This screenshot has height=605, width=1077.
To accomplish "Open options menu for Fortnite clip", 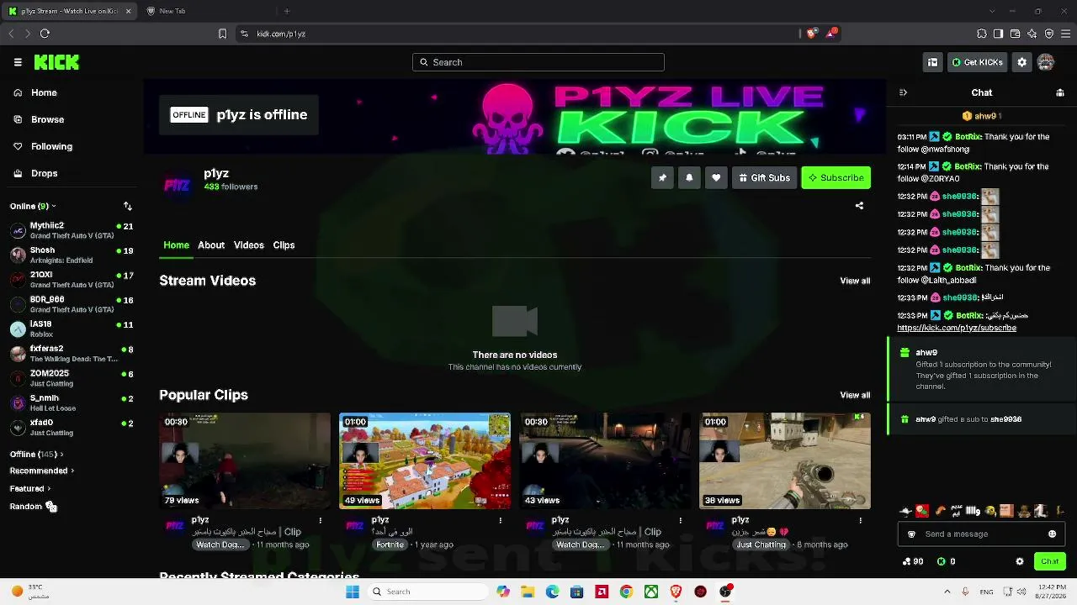I will pyautogui.click(x=500, y=521).
